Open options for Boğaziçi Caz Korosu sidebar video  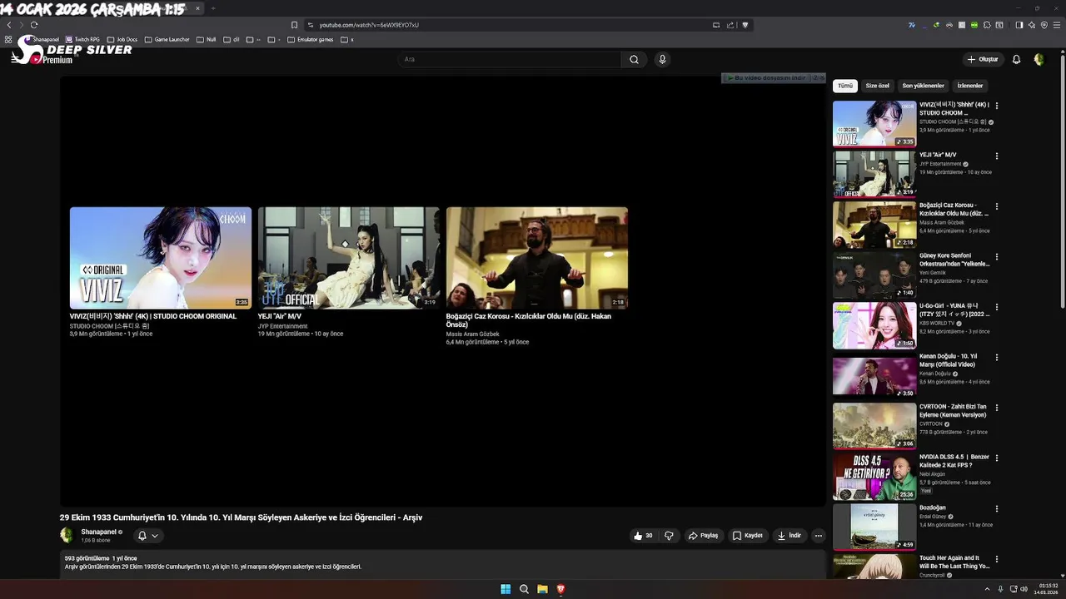[x=996, y=206]
